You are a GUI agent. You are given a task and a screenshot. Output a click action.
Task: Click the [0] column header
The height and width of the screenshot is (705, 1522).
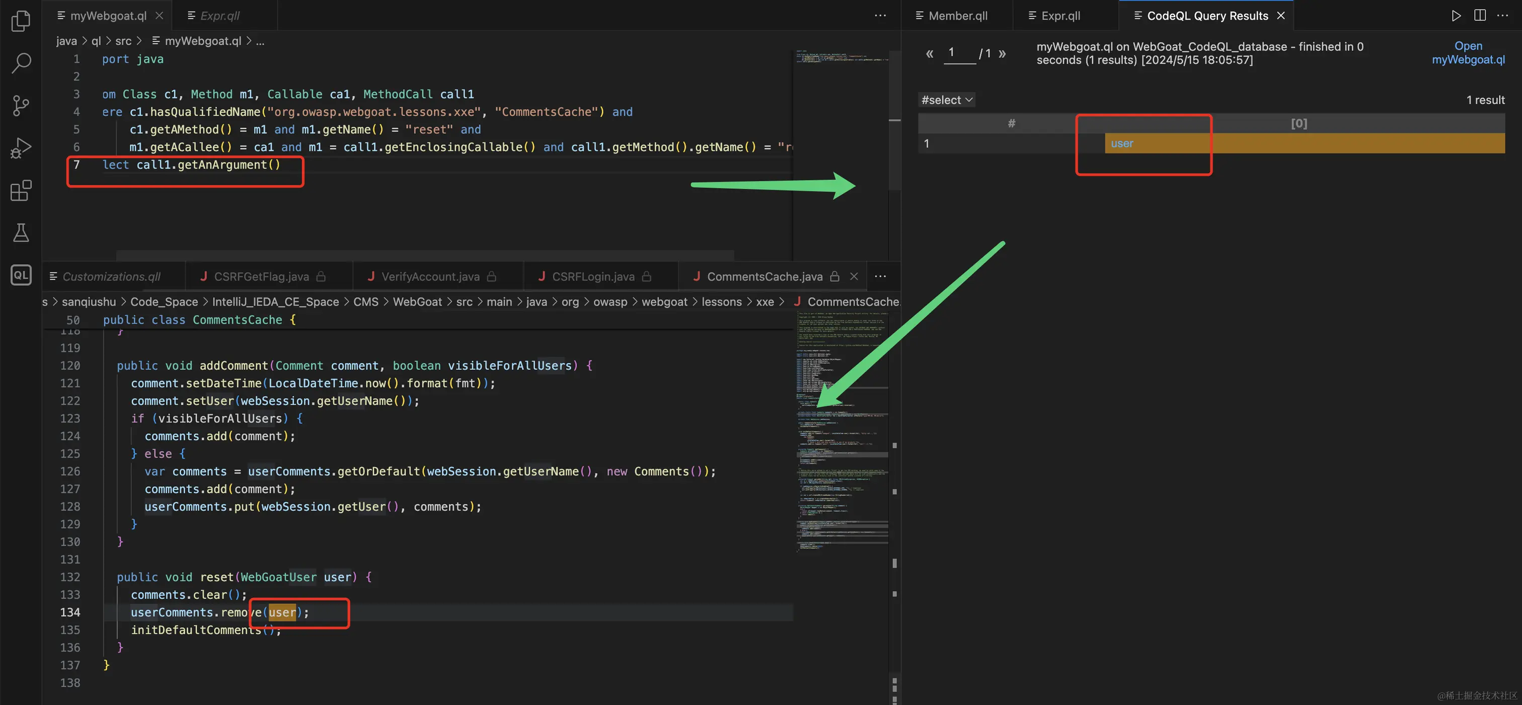click(x=1299, y=123)
